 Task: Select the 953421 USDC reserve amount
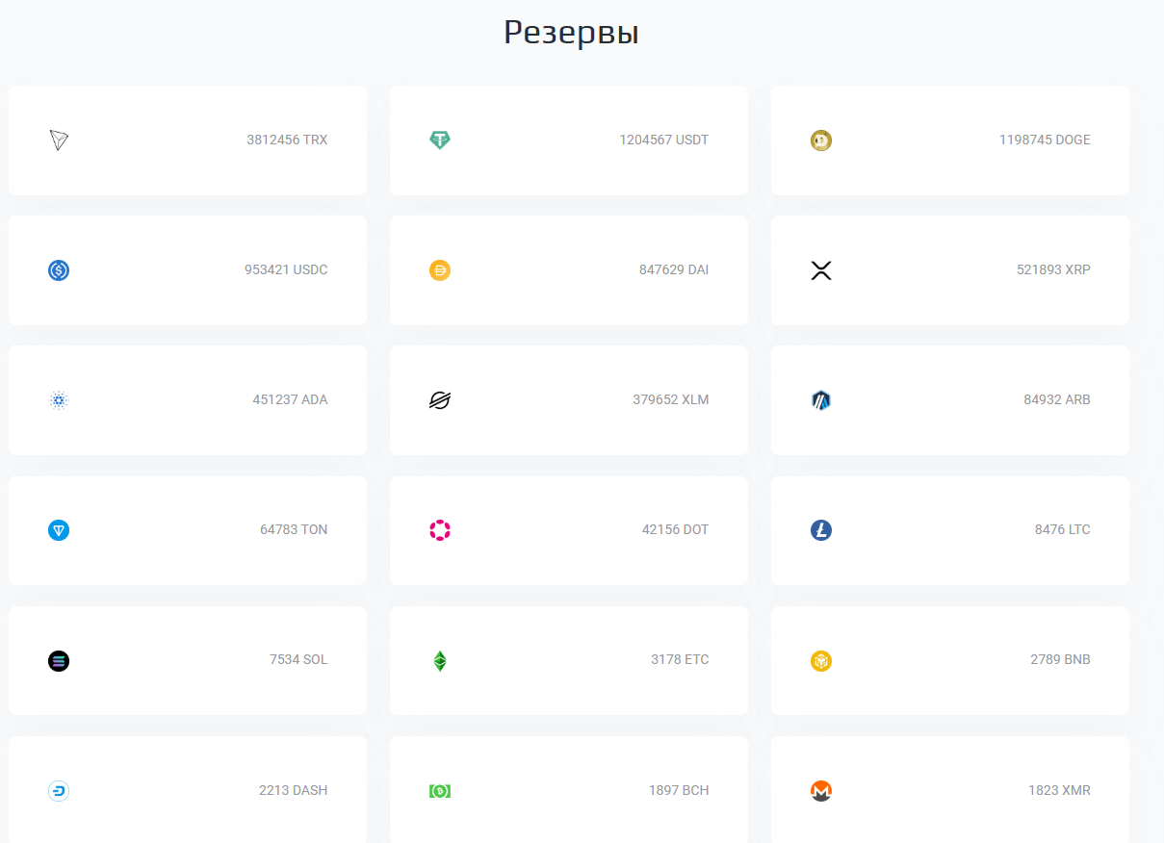[286, 270]
